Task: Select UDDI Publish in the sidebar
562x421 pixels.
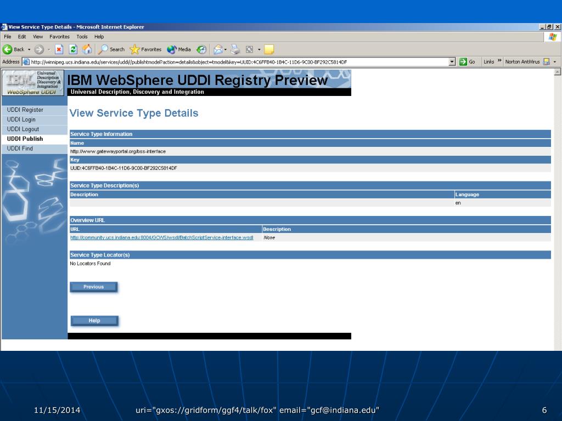Action: point(25,139)
